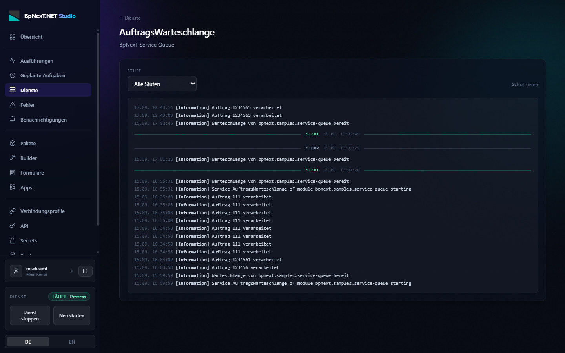Click the STOPP 15.09. 17:02:29 marker
The width and height of the screenshot is (565, 353).
coord(333,148)
